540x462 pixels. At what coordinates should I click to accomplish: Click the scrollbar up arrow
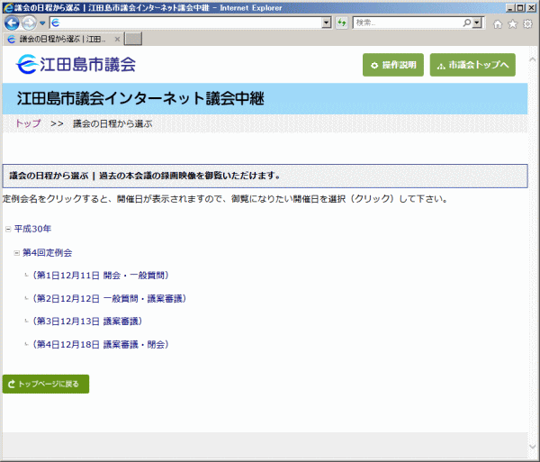pyautogui.click(x=533, y=59)
